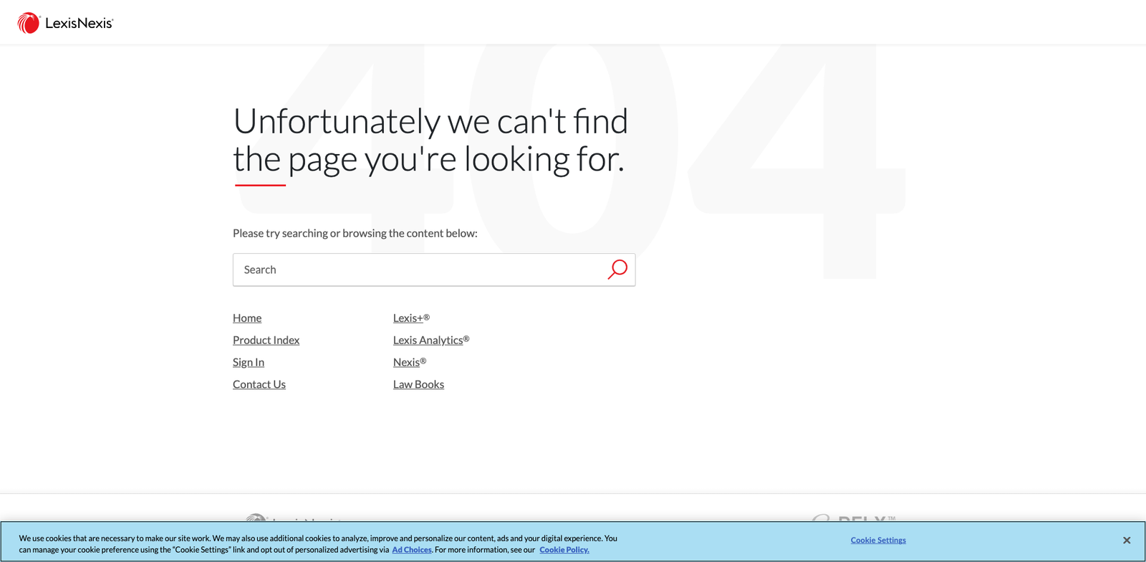Open Ad Choices in cookie notice
1146x562 pixels.
coord(412,550)
